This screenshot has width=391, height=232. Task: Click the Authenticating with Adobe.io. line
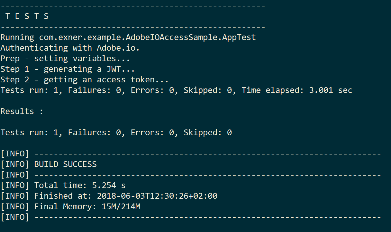[x=70, y=48]
